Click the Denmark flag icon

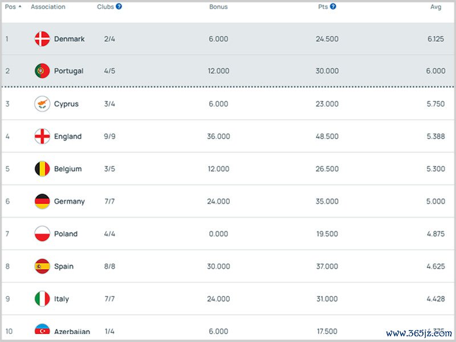pyautogui.click(x=42, y=39)
